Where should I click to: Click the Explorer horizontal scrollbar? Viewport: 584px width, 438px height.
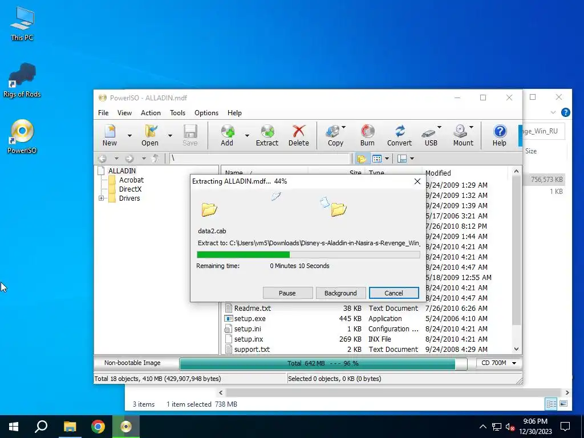(394, 392)
